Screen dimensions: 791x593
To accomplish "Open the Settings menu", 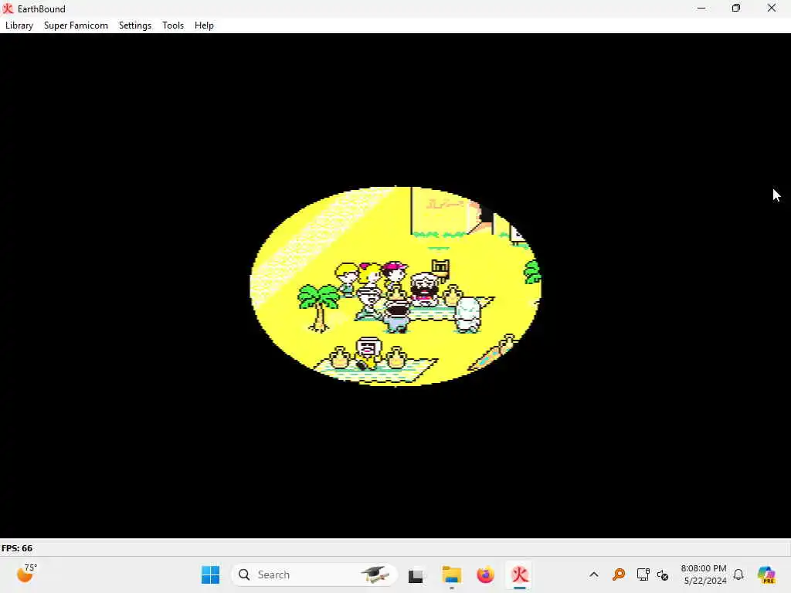I will point(134,25).
